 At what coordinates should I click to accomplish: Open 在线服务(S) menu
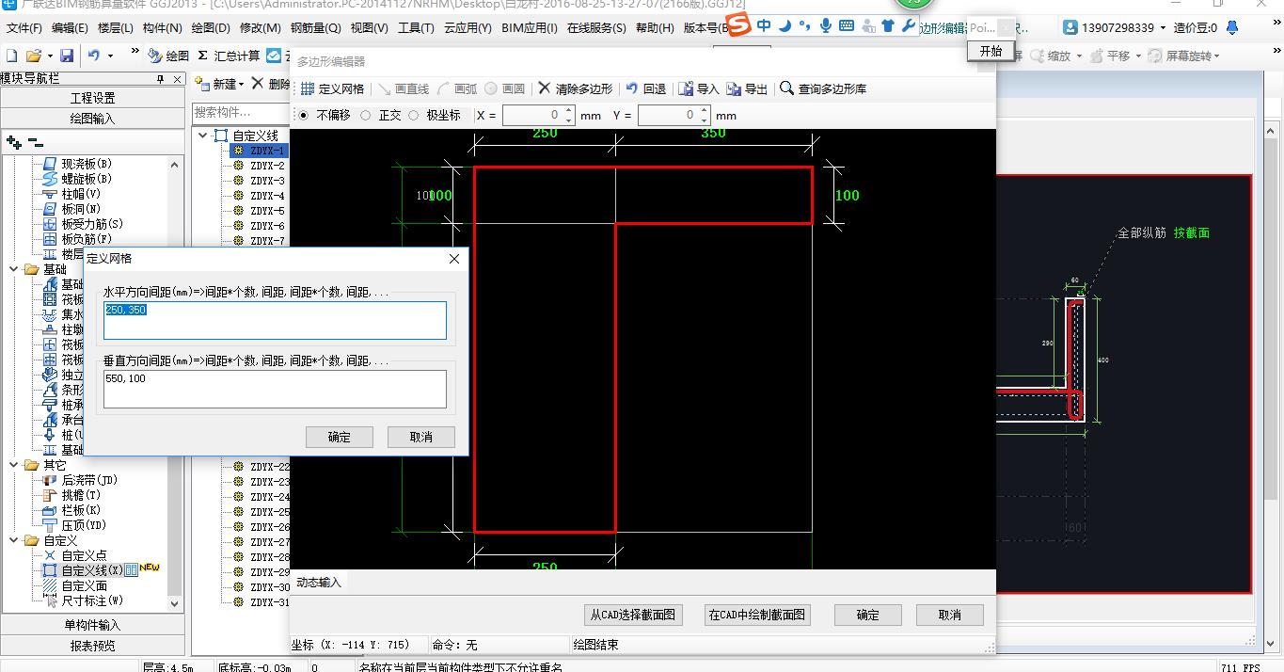(x=596, y=28)
